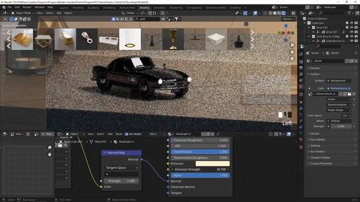Open the Render properties tab icon

(301, 62)
